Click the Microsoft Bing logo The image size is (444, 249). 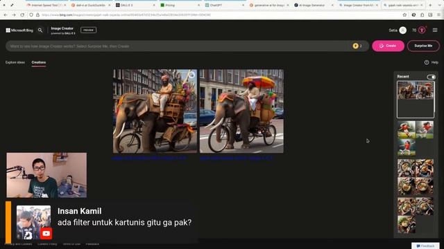coord(19,30)
